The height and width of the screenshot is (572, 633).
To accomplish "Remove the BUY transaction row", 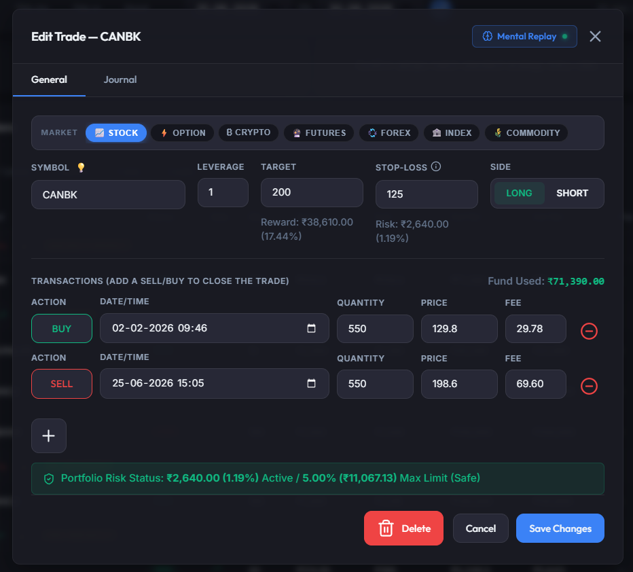I will [x=589, y=331].
